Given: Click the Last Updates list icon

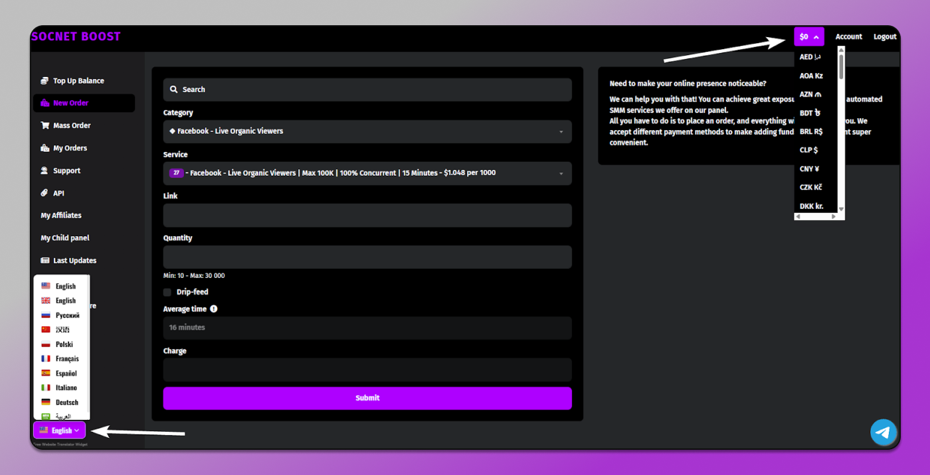Looking at the screenshot, I should coord(45,261).
